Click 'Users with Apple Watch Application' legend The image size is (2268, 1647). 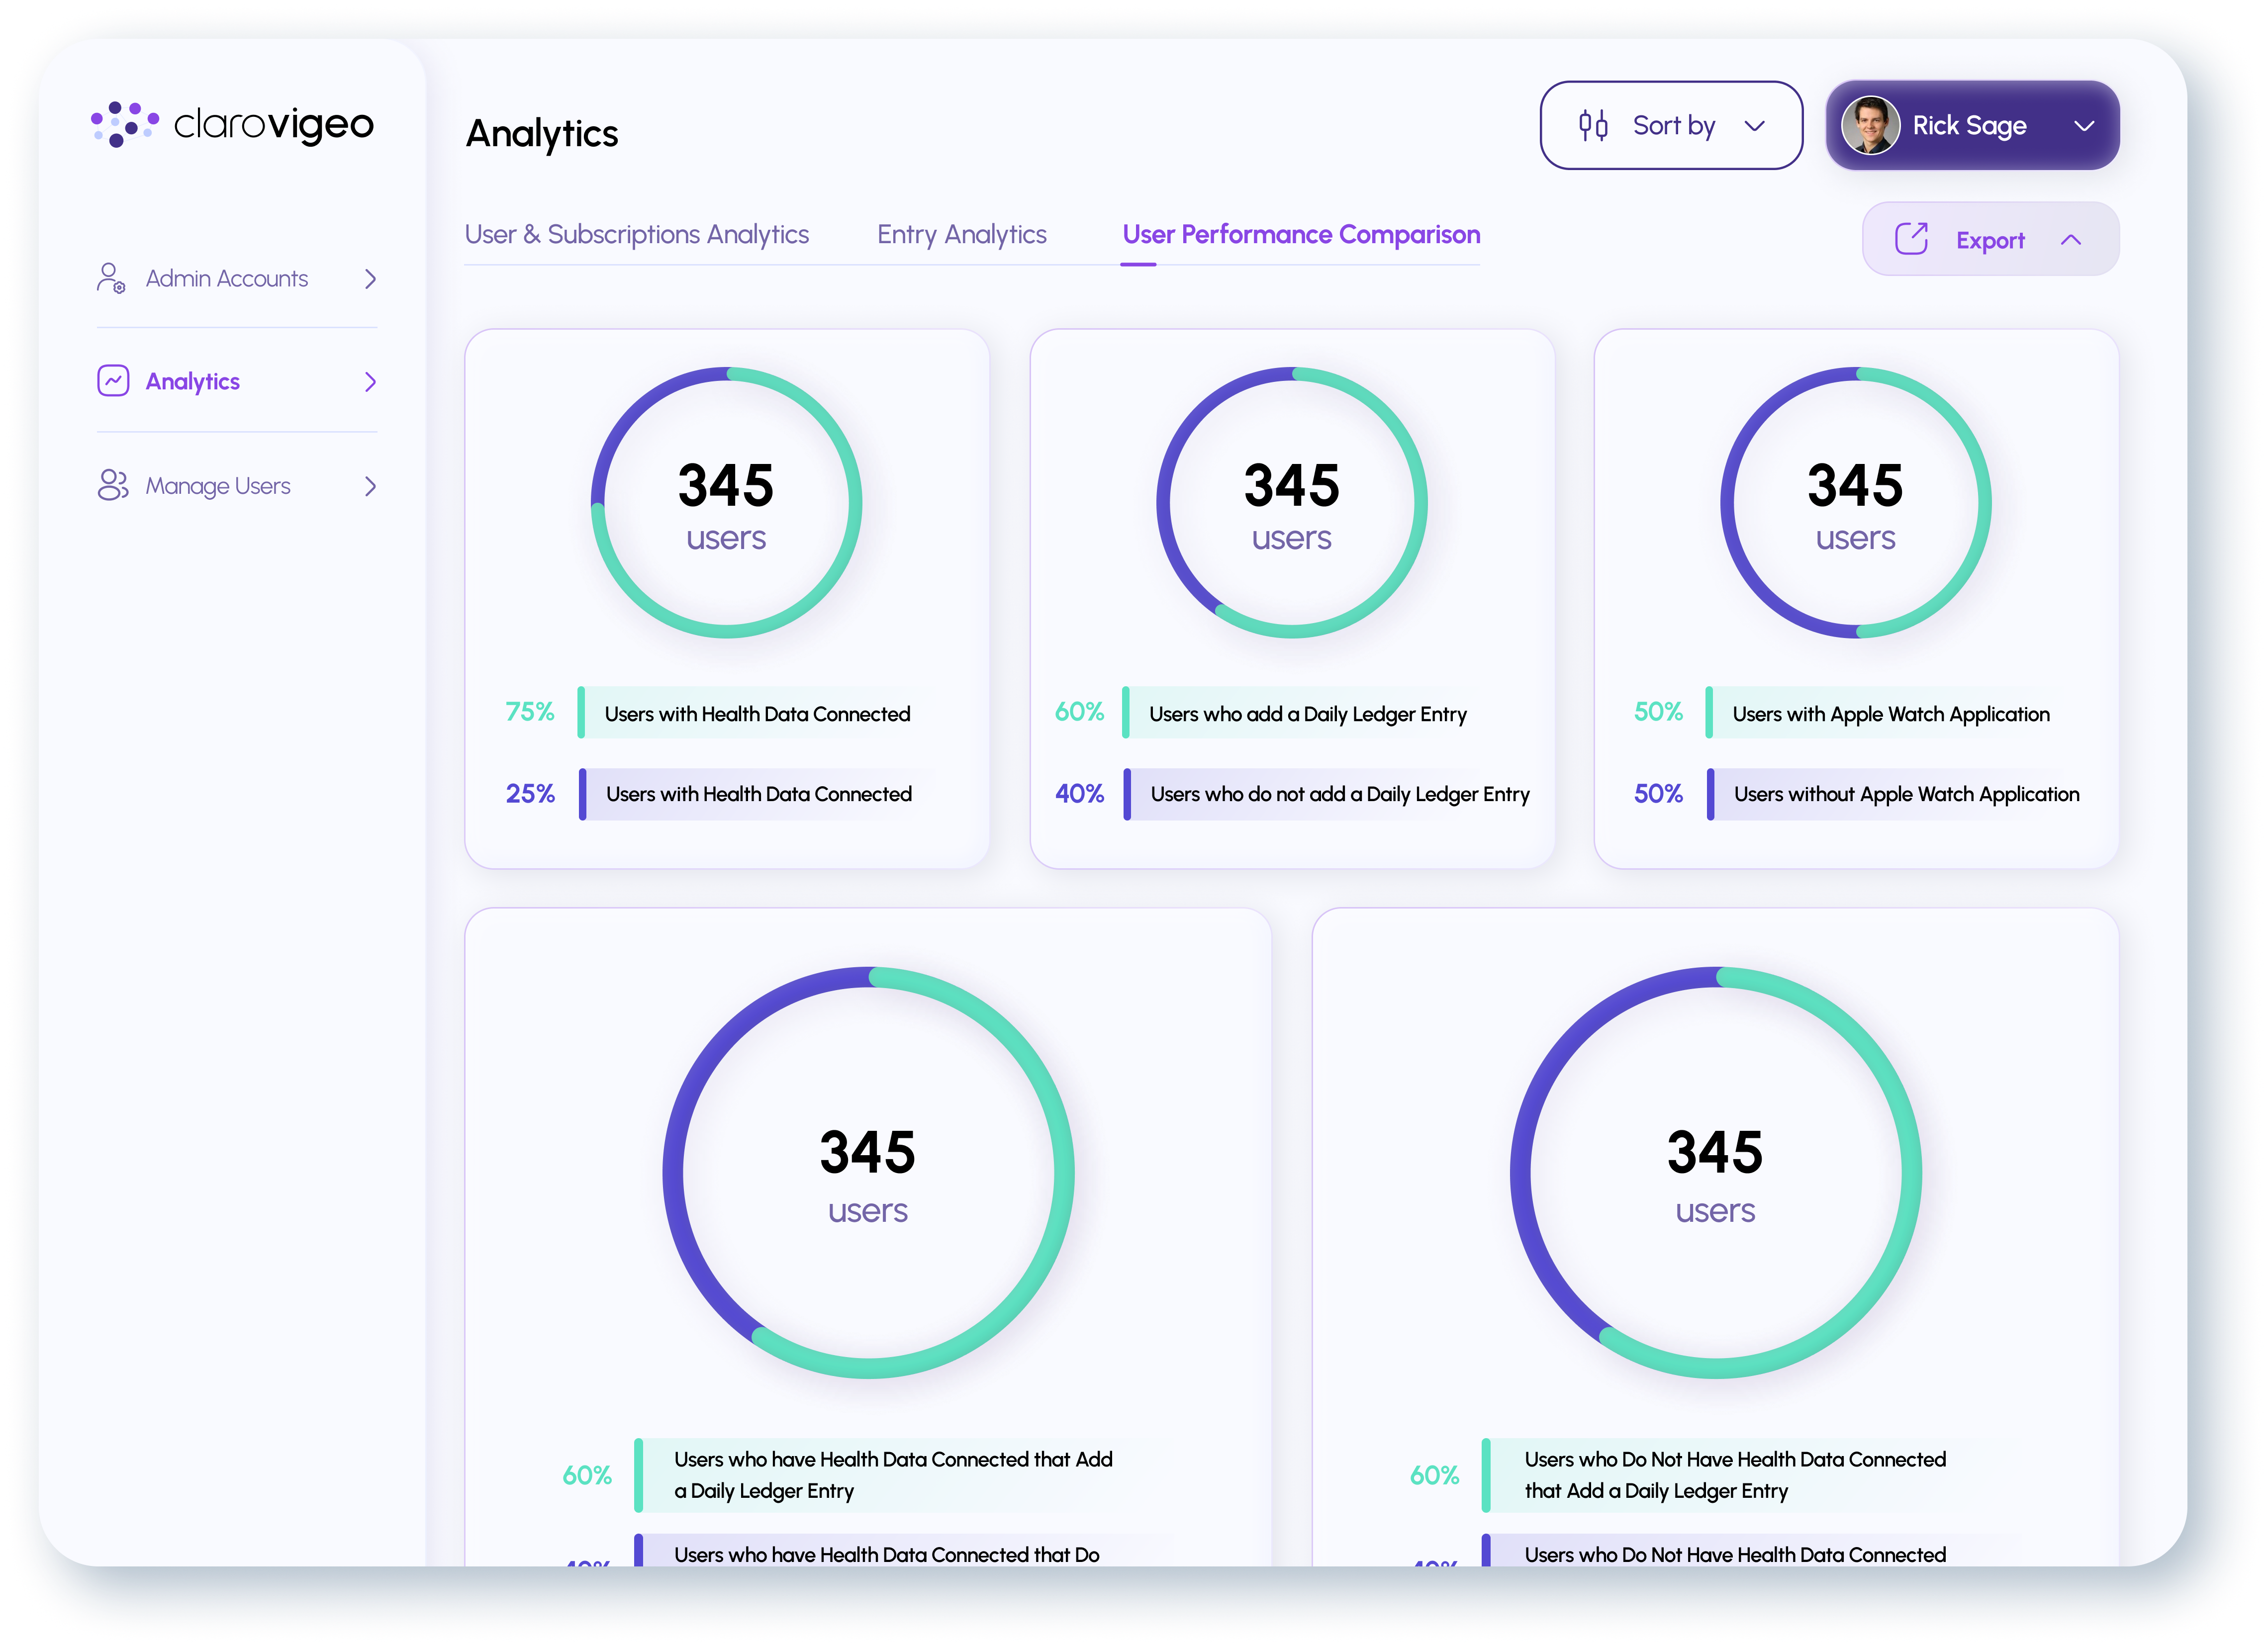click(1890, 713)
